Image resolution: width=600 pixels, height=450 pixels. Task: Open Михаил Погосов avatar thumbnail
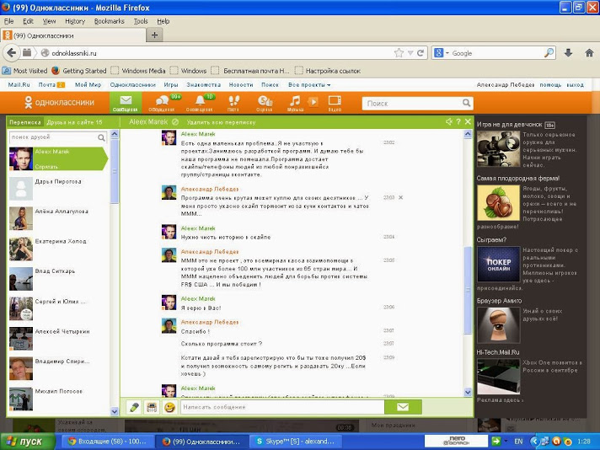21,399
